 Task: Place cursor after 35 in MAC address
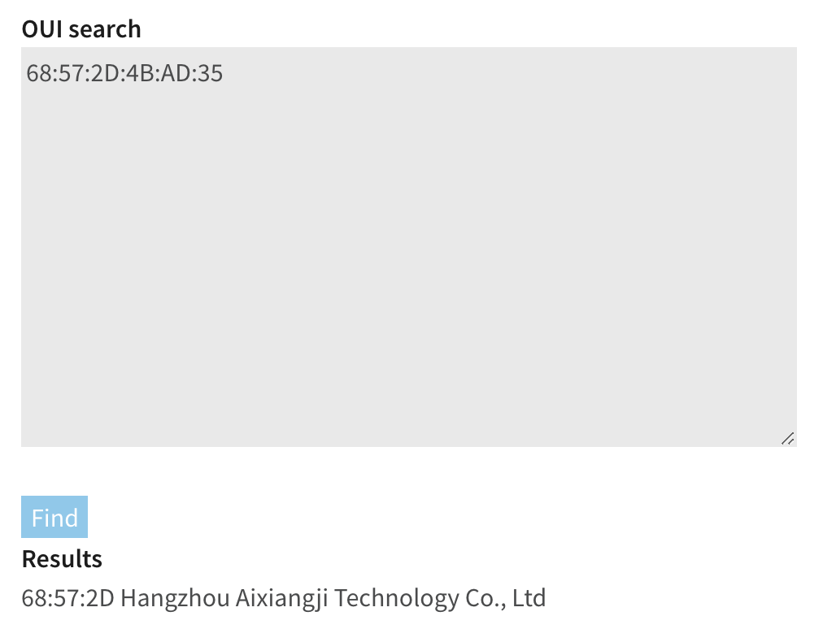coord(224,74)
